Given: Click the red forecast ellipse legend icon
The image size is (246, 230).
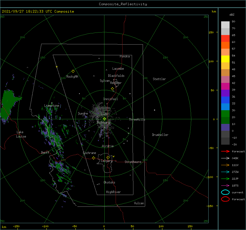Looking at the screenshot, I should [225, 199].
